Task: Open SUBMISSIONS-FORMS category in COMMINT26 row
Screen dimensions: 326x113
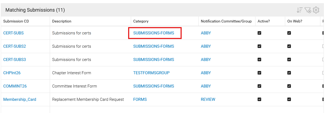Action: point(154,86)
